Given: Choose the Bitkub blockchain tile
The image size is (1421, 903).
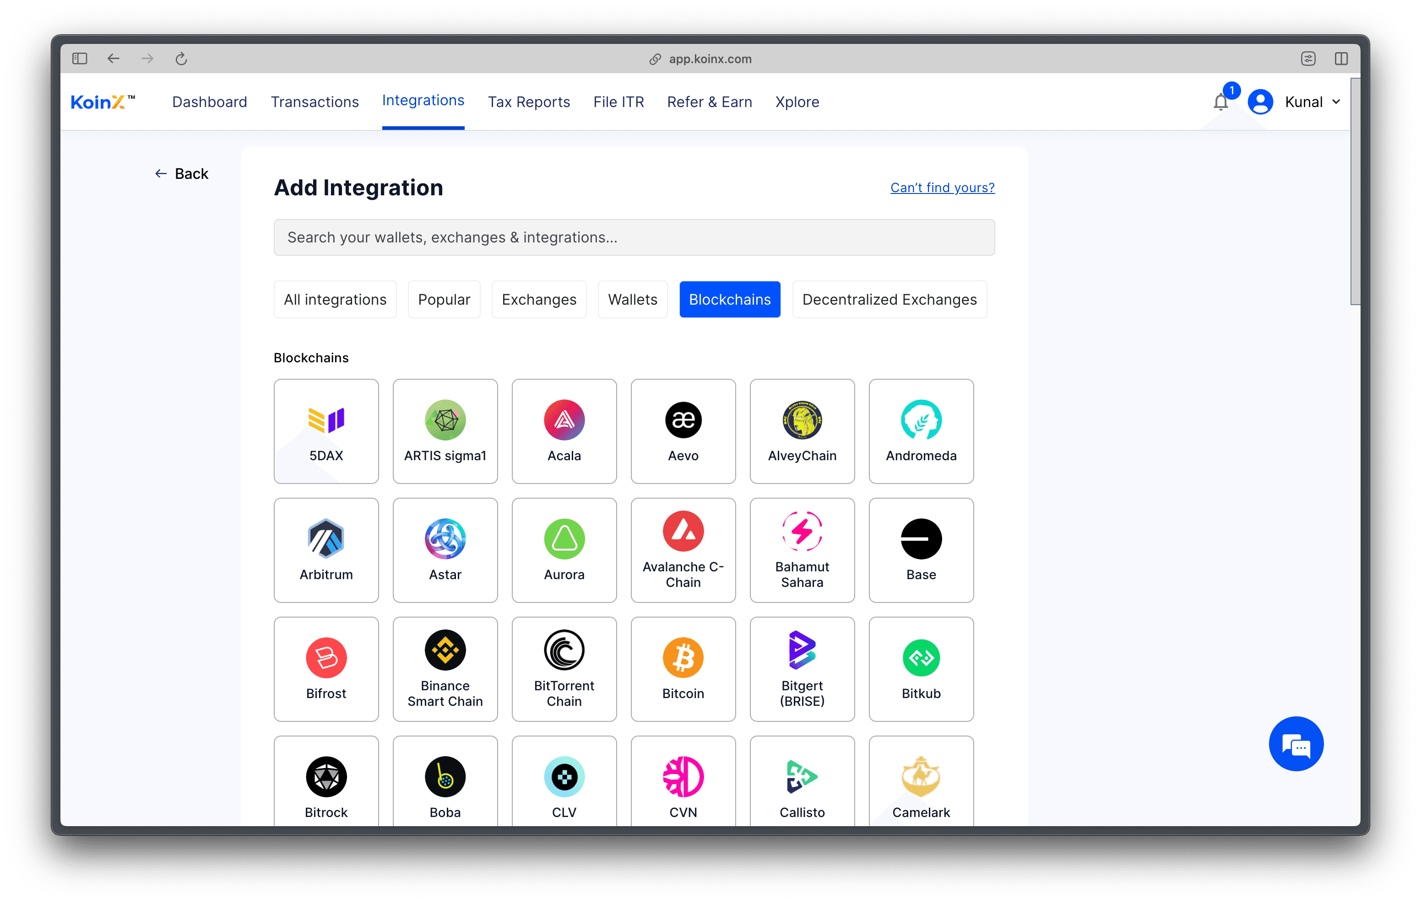Looking at the screenshot, I should pos(921,669).
